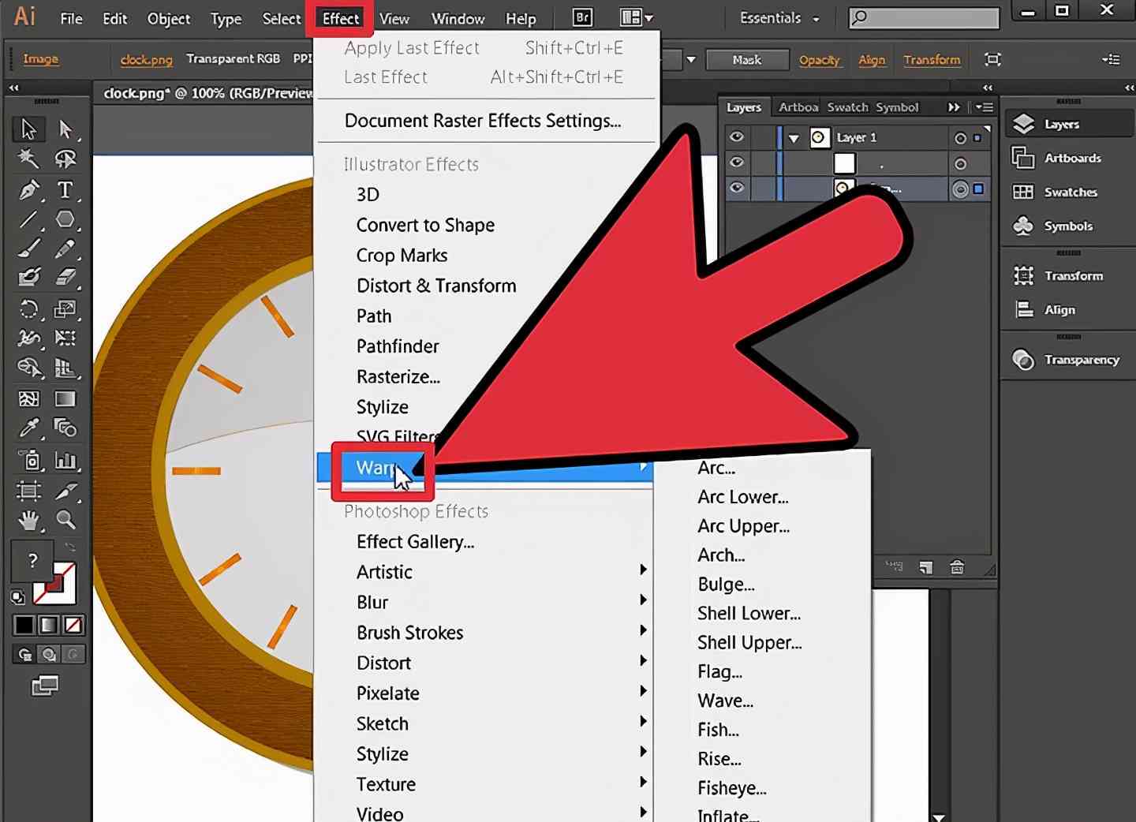Image resolution: width=1136 pixels, height=822 pixels.
Task: Collapse Layer 1 with its triangle
Action: [x=794, y=138]
